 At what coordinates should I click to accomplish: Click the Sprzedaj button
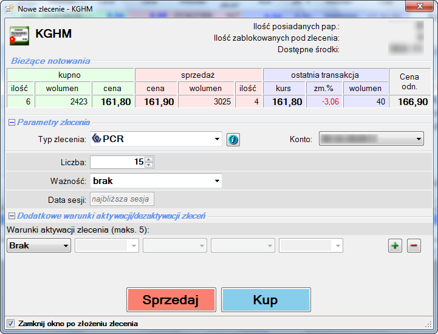coord(171,299)
